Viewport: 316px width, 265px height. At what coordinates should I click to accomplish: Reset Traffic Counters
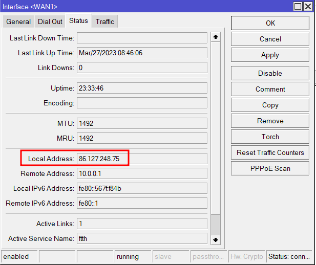coord(270,152)
